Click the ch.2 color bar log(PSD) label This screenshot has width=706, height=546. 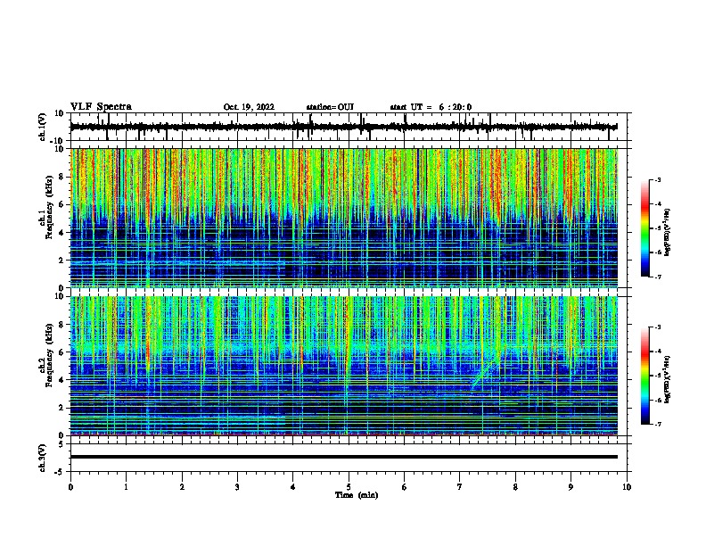point(668,379)
